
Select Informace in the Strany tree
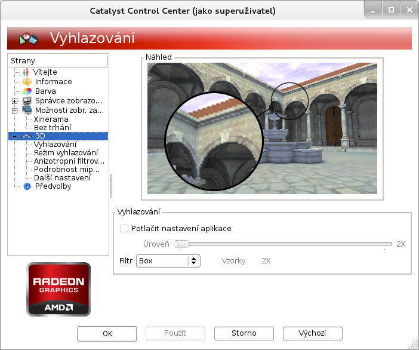pos(54,82)
